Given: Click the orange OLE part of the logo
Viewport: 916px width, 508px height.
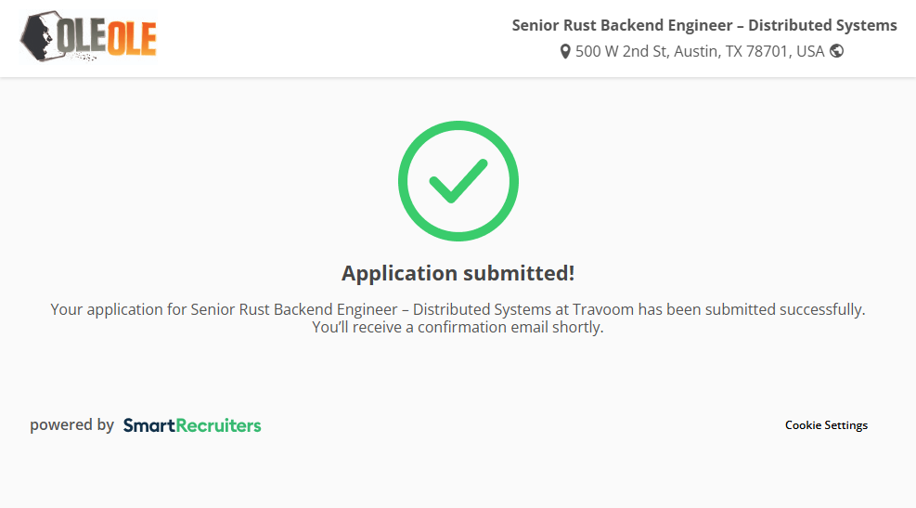Looking at the screenshot, I should point(133,37).
